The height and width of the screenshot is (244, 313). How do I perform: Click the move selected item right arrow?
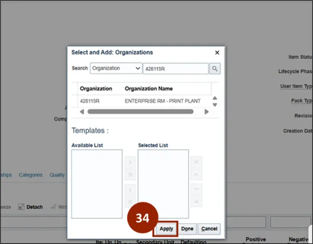click(x=130, y=162)
